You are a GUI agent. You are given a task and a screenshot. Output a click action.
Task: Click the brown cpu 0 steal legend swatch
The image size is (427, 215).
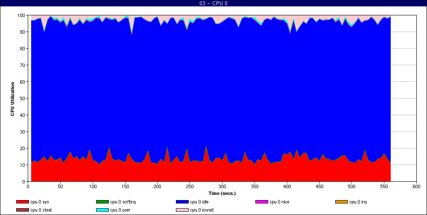[23, 210]
